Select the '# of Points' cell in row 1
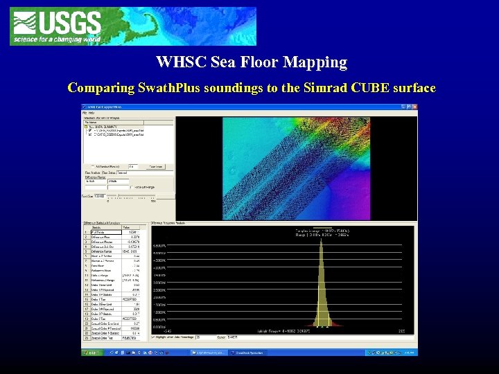The height and width of the screenshot is (374, 499). coord(106,232)
